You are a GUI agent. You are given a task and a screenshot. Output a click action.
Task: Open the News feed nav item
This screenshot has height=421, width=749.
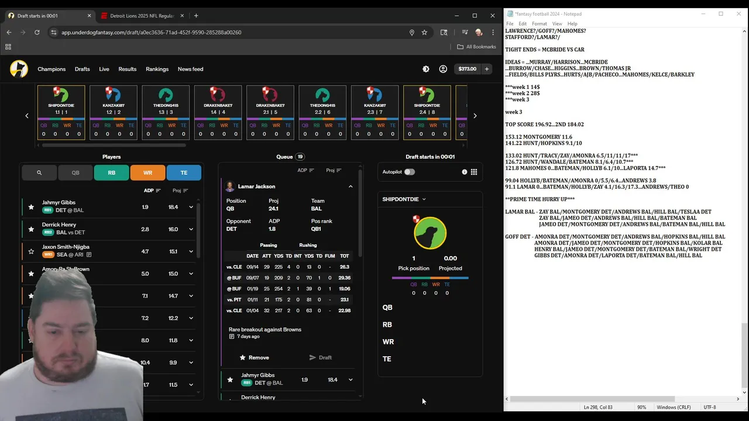[190, 69]
